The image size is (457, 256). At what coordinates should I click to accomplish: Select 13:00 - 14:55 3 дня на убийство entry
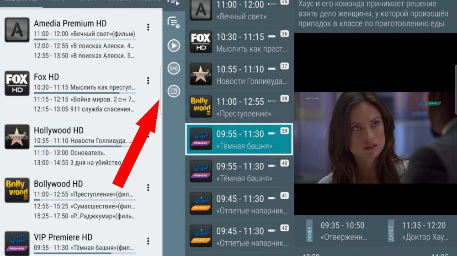coord(78,163)
